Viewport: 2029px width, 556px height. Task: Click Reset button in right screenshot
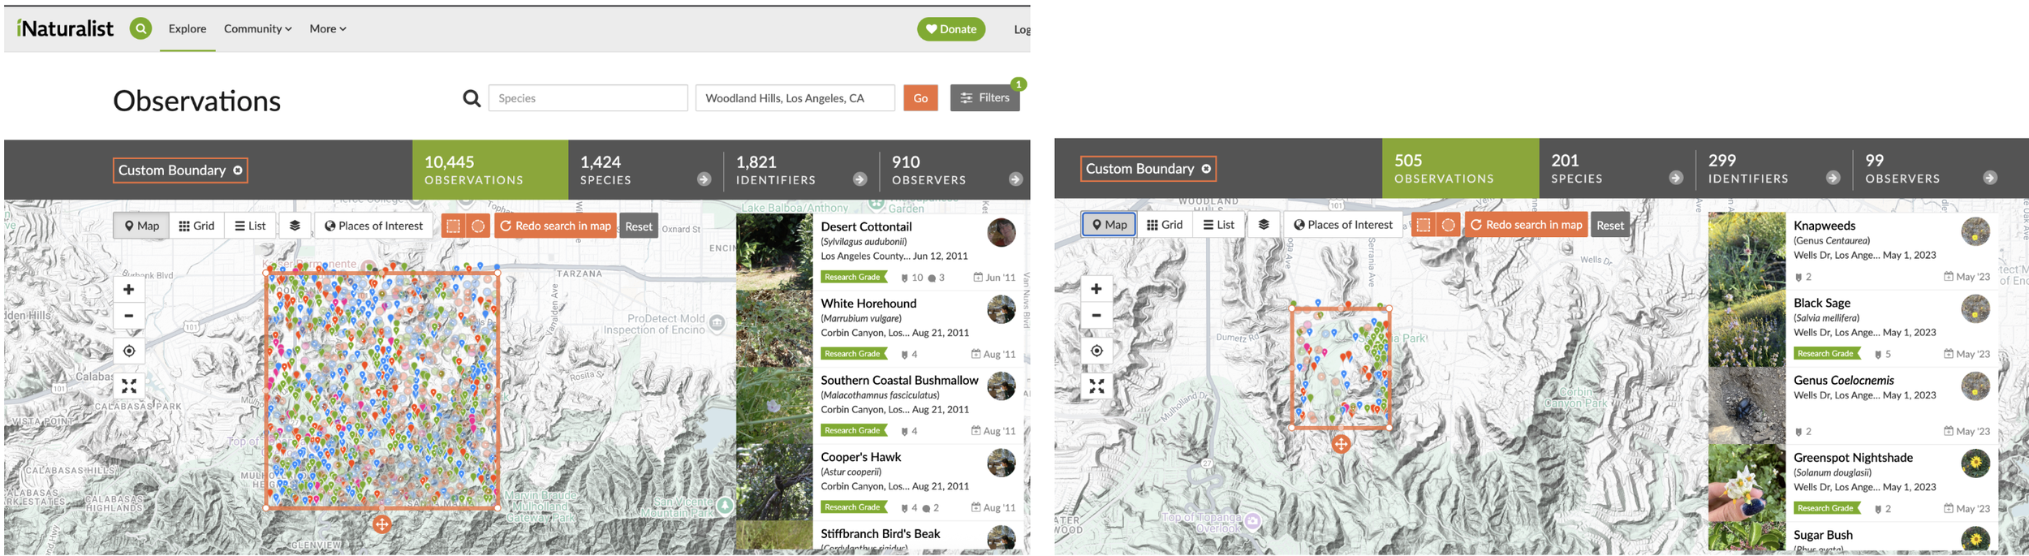point(1610,225)
